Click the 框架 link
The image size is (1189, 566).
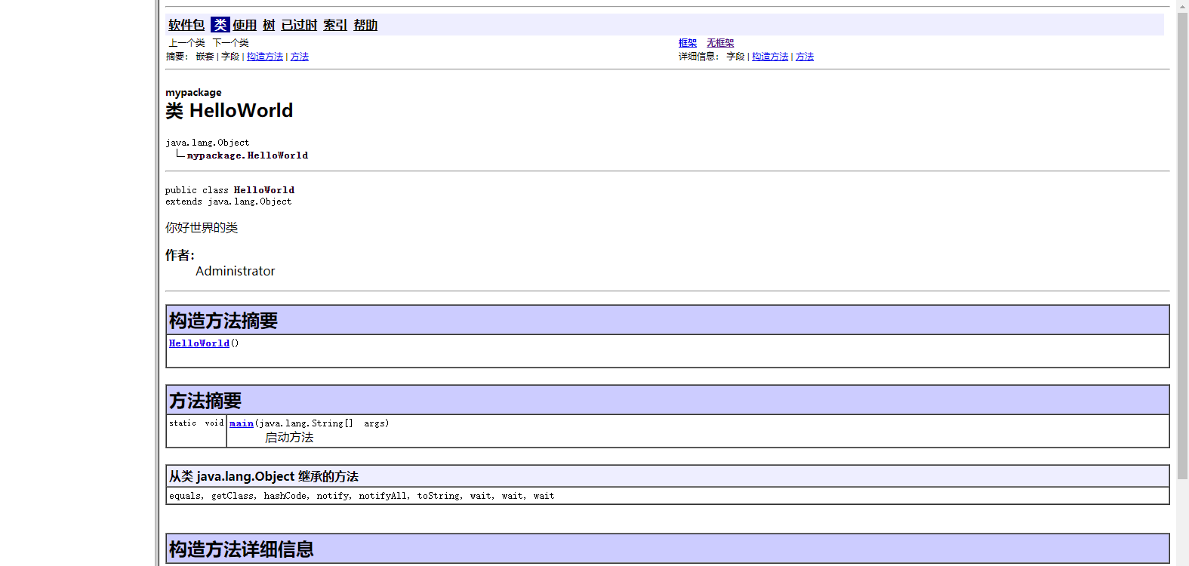click(x=688, y=43)
